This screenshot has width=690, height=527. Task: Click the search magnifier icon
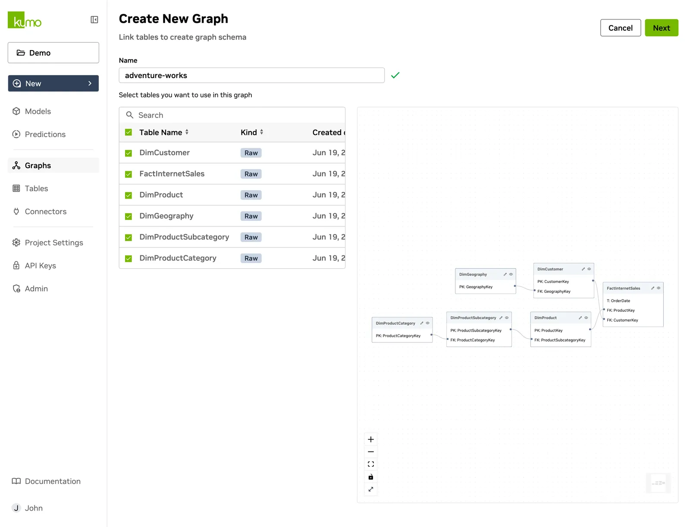coord(129,115)
